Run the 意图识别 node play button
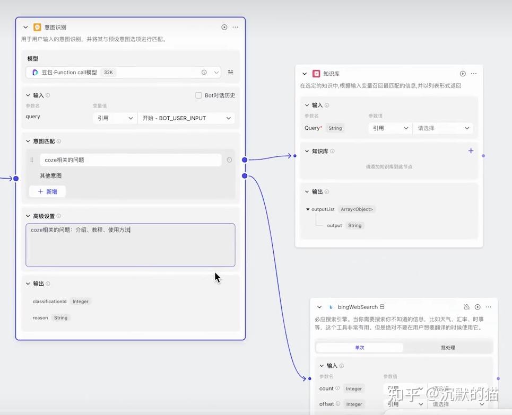Screen dimensions: 512x415 coord(224,27)
